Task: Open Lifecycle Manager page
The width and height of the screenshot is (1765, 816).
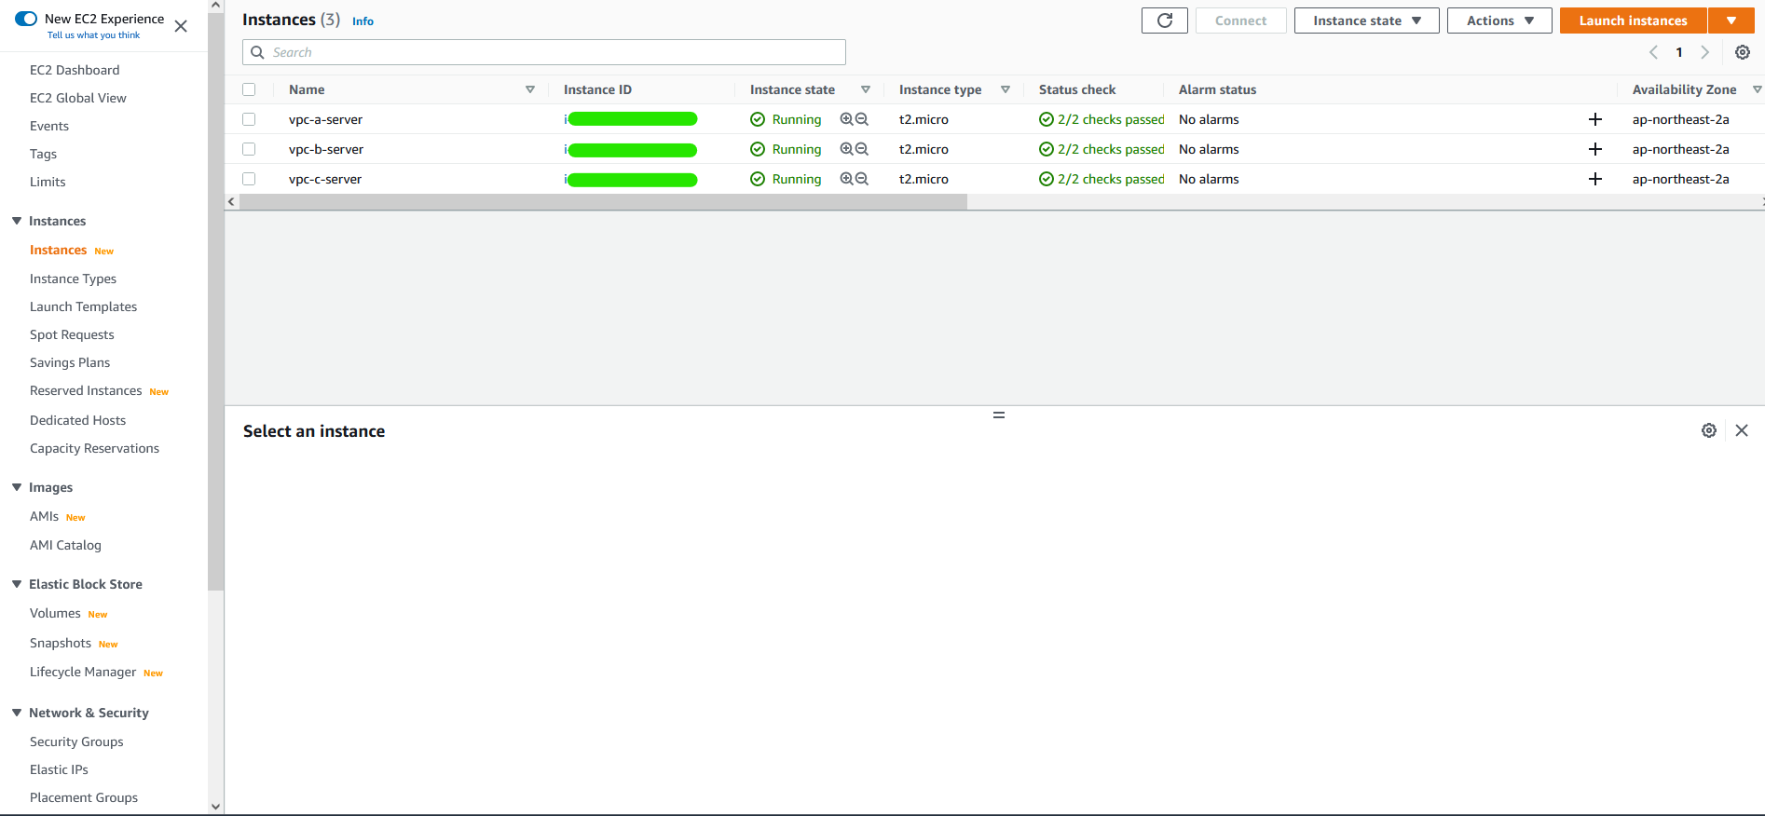Action: [83, 672]
